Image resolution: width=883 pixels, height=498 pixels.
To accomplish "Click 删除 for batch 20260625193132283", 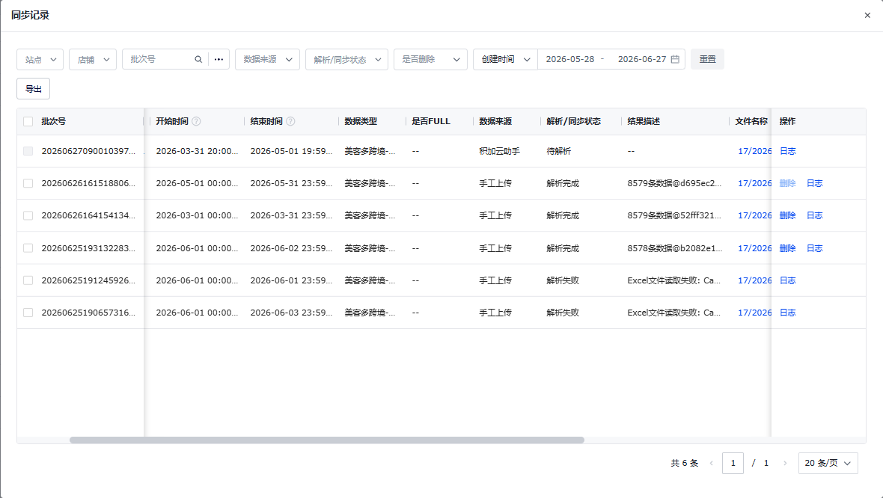I will 788,248.
